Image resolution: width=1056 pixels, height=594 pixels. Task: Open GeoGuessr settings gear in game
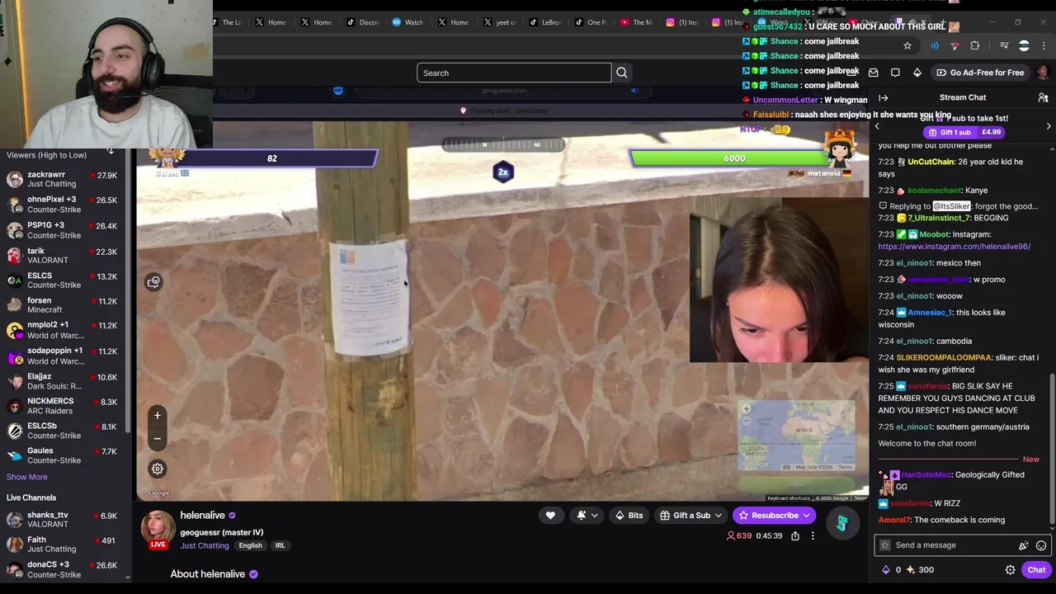click(x=157, y=469)
